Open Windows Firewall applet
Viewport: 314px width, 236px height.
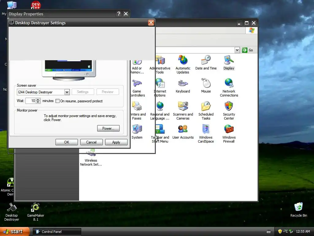[229, 134]
